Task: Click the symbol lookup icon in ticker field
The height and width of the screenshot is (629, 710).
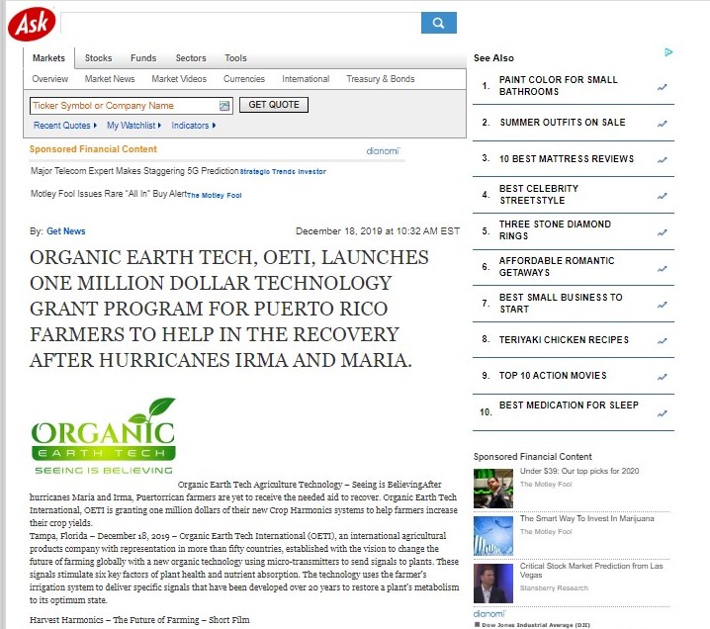Action: (x=224, y=106)
